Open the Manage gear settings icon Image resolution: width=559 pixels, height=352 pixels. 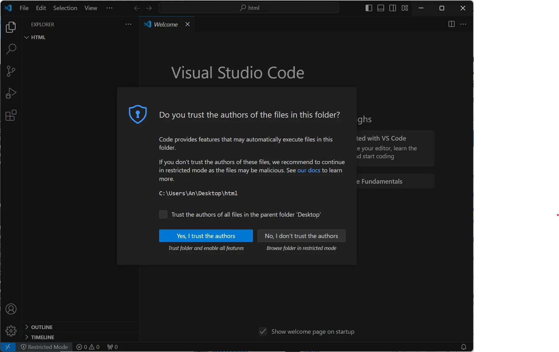(11, 331)
